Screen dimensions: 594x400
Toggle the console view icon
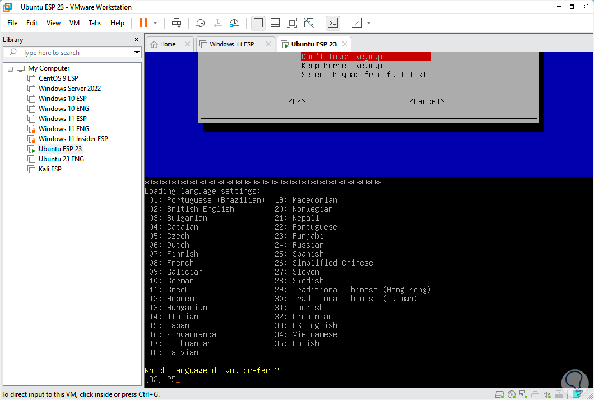coord(333,23)
